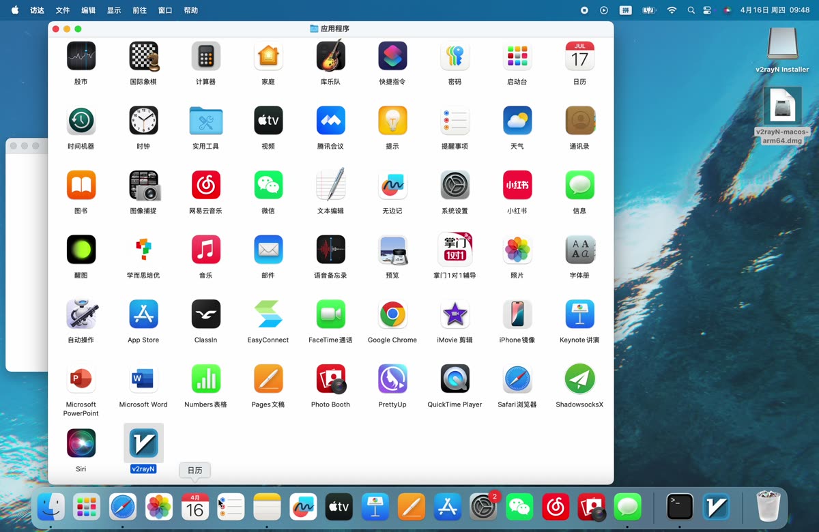Open the 前往 menu in menu bar
This screenshot has height=532, width=819.
(x=140, y=10)
